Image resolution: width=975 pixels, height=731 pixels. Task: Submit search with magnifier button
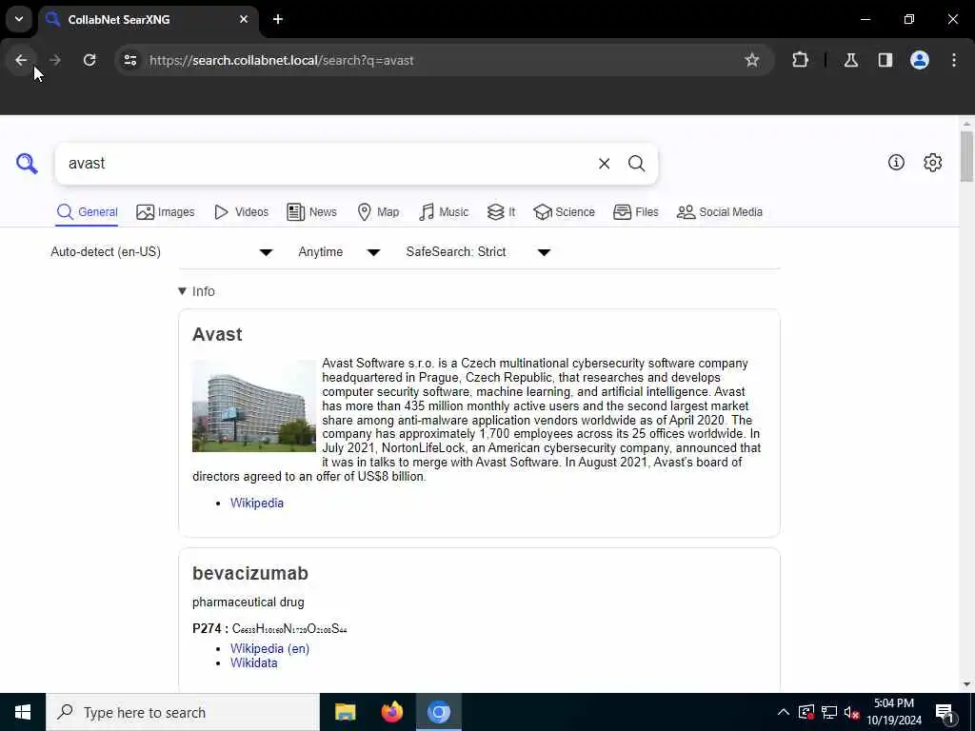[x=636, y=164]
